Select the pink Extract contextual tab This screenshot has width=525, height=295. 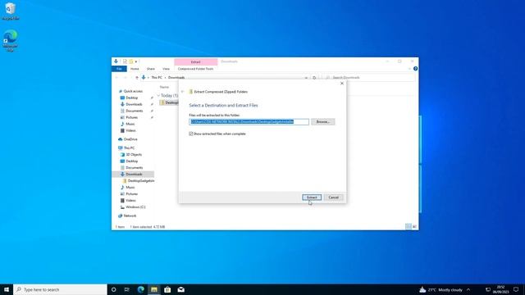[195, 62]
